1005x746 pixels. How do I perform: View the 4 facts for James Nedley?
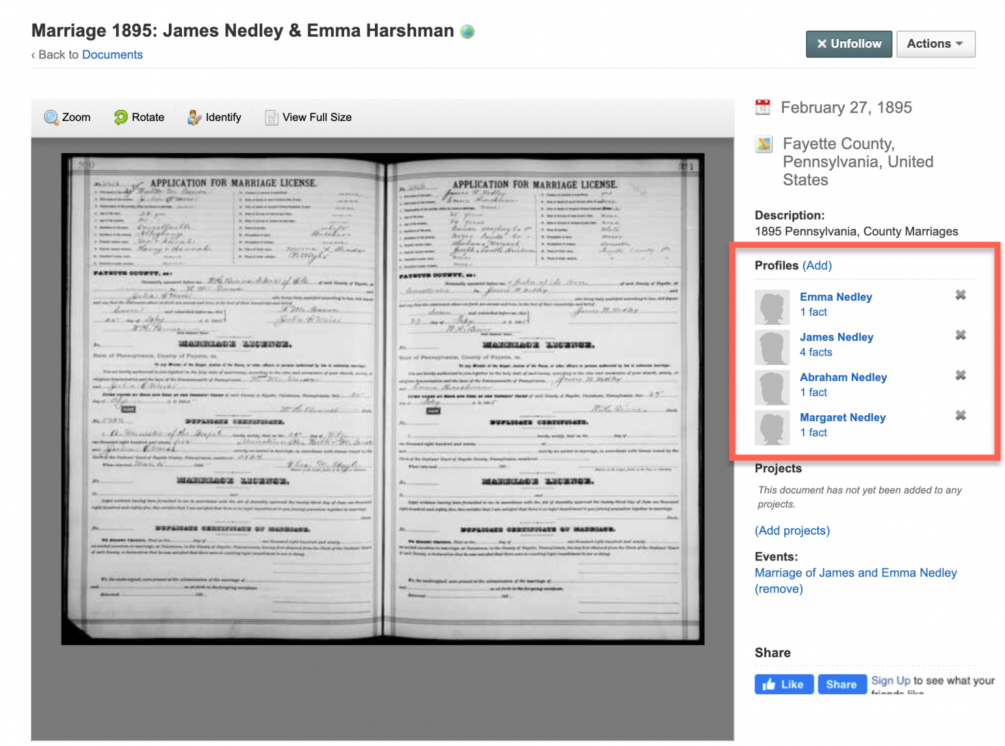click(815, 352)
